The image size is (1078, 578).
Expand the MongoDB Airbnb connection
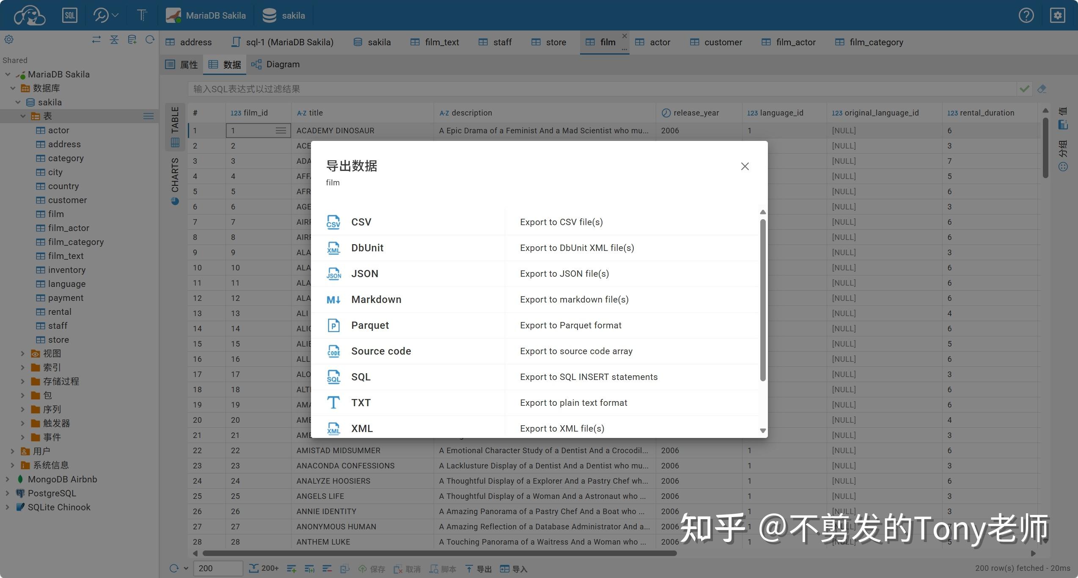(x=6, y=479)
